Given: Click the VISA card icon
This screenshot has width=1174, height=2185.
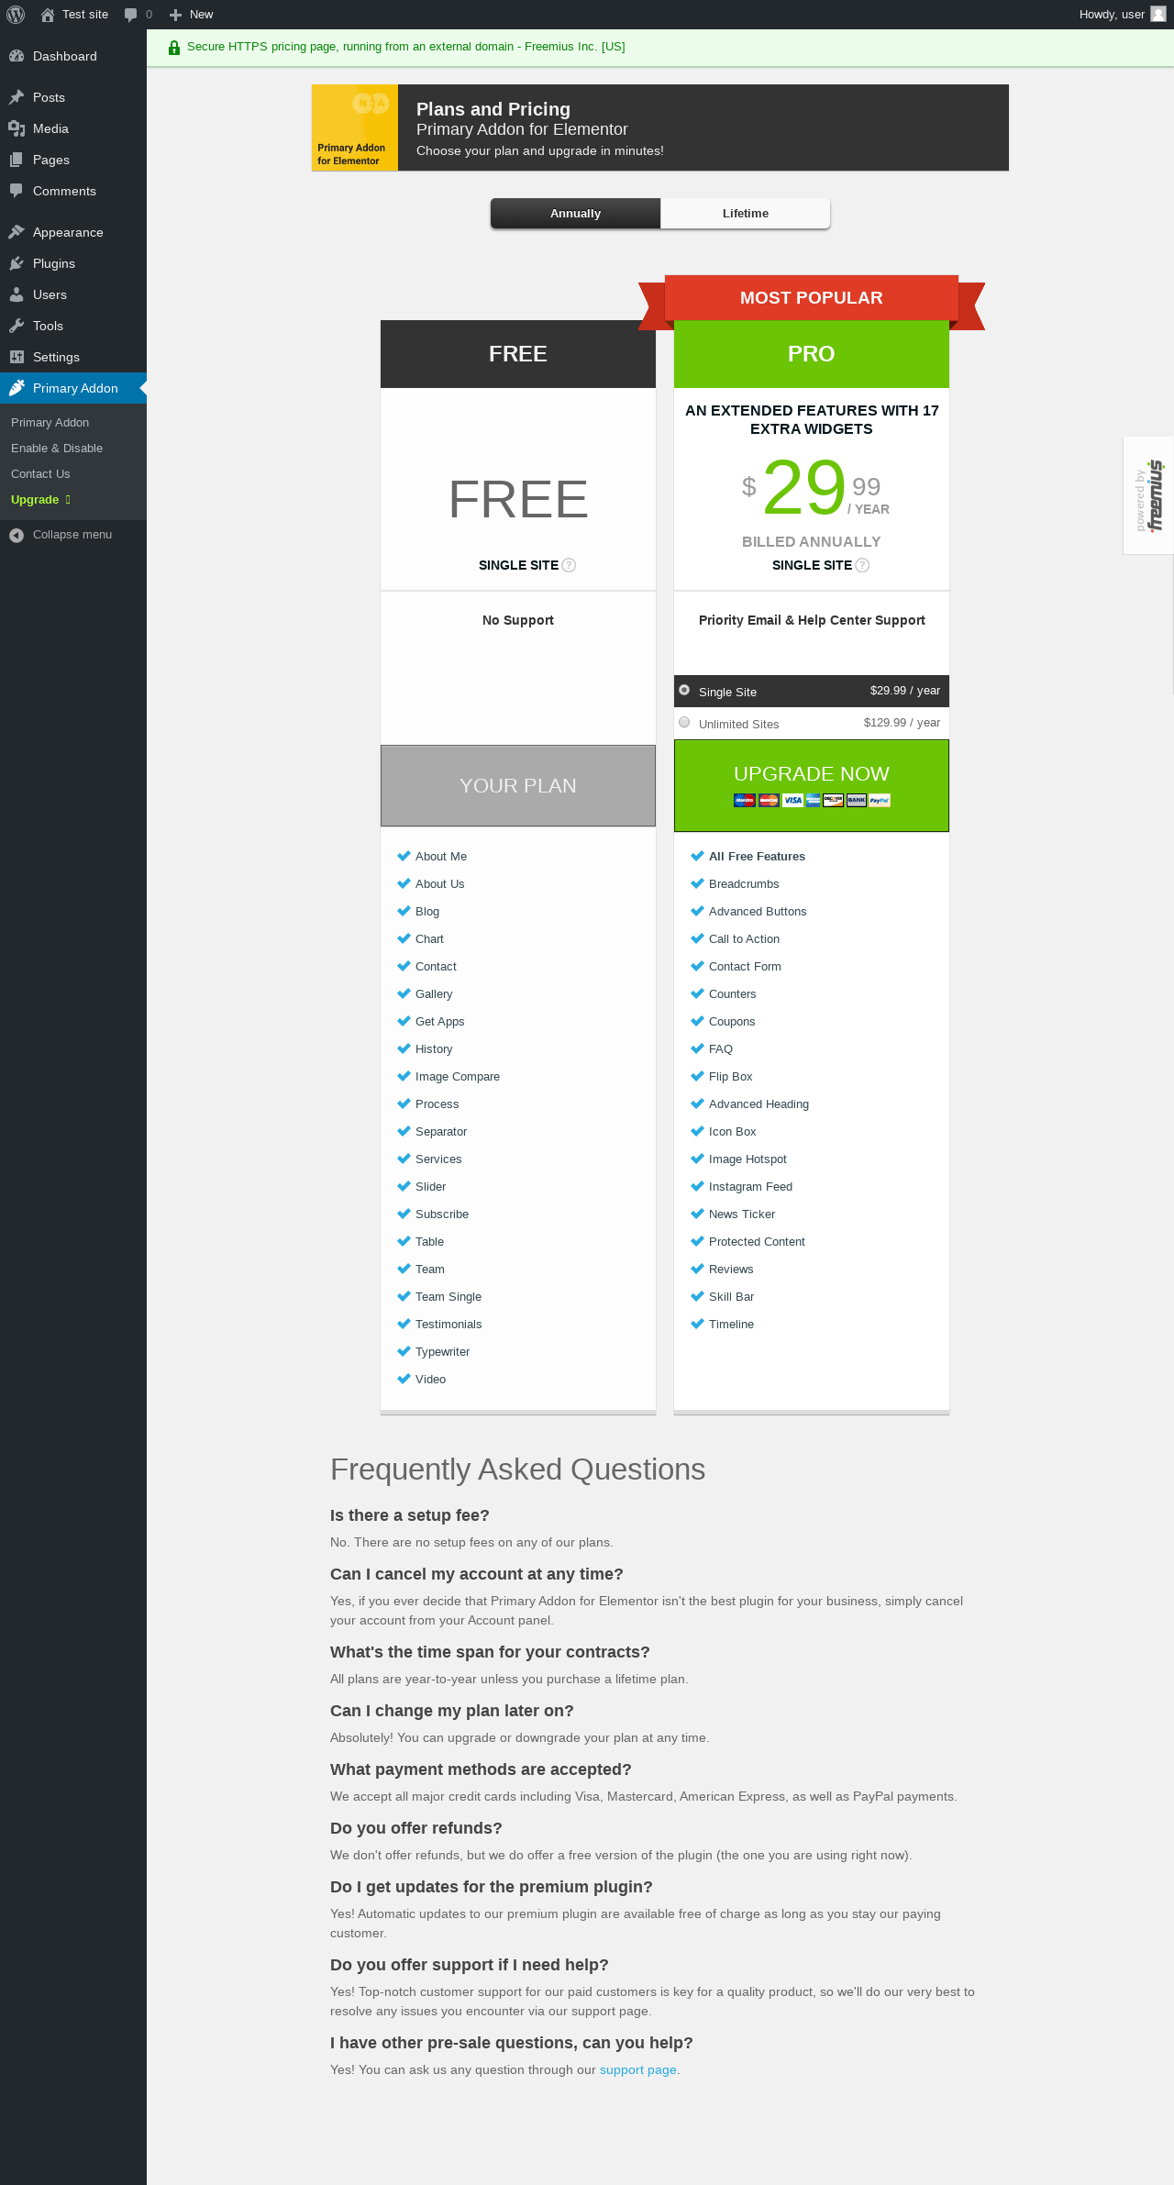Looking at the screenshot, I should click(793, 800).
